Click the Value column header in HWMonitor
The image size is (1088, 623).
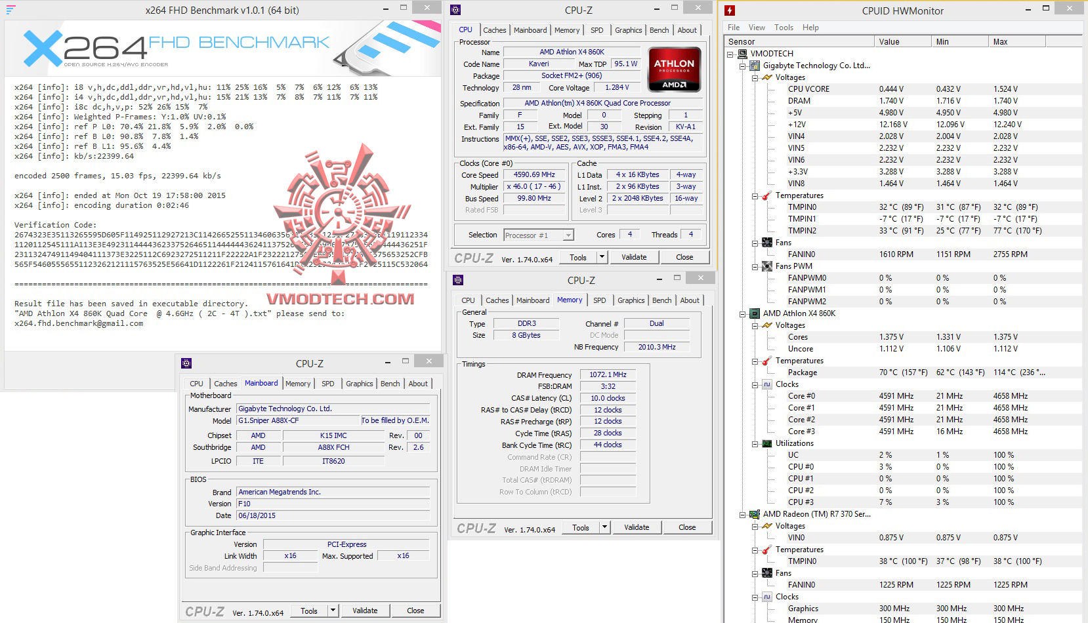pyautogui.click(x=902, y=41)
